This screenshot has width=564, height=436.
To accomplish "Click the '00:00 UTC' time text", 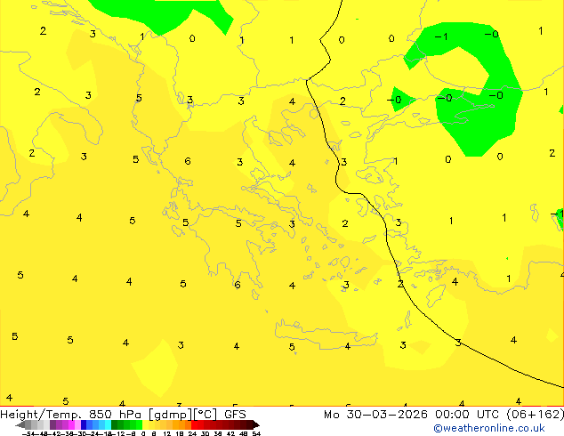I will click(x=467, y=415).
